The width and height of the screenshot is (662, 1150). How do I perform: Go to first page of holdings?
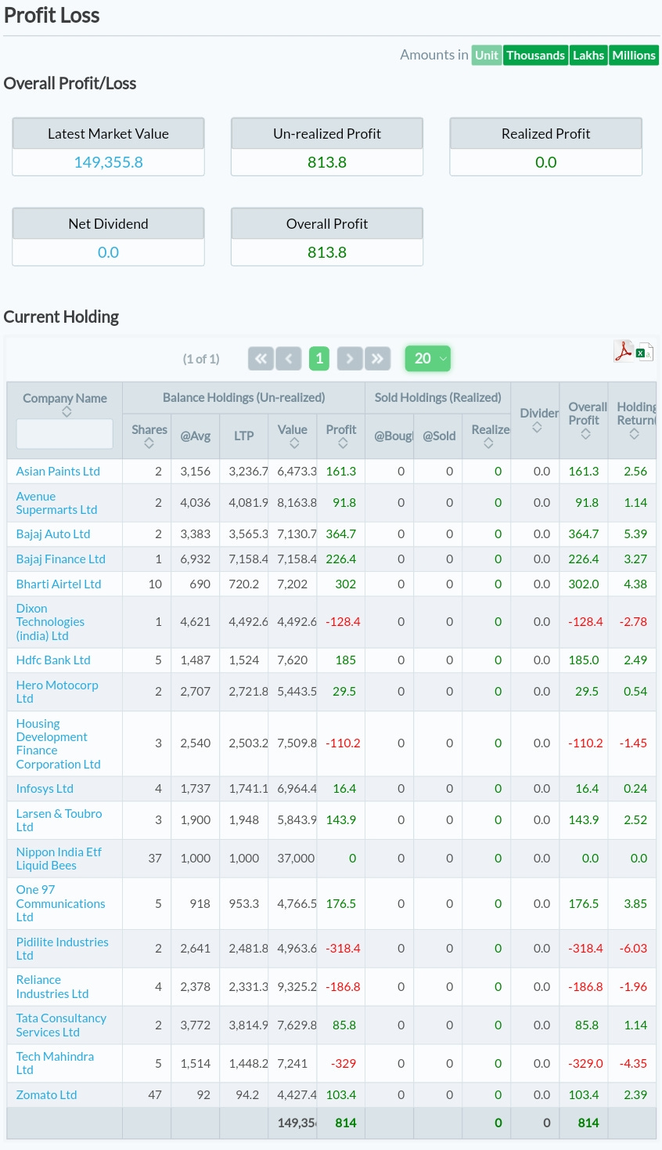pos(261,359)
